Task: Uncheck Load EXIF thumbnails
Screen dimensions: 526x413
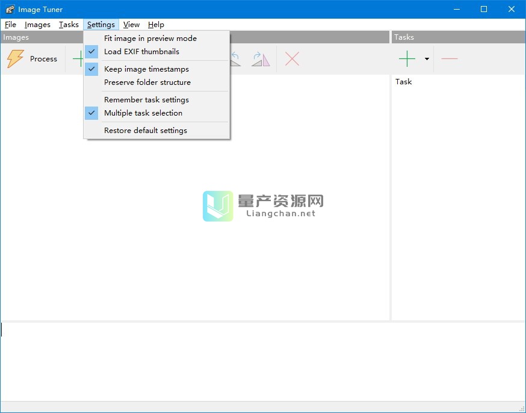Action: (156, 52)
